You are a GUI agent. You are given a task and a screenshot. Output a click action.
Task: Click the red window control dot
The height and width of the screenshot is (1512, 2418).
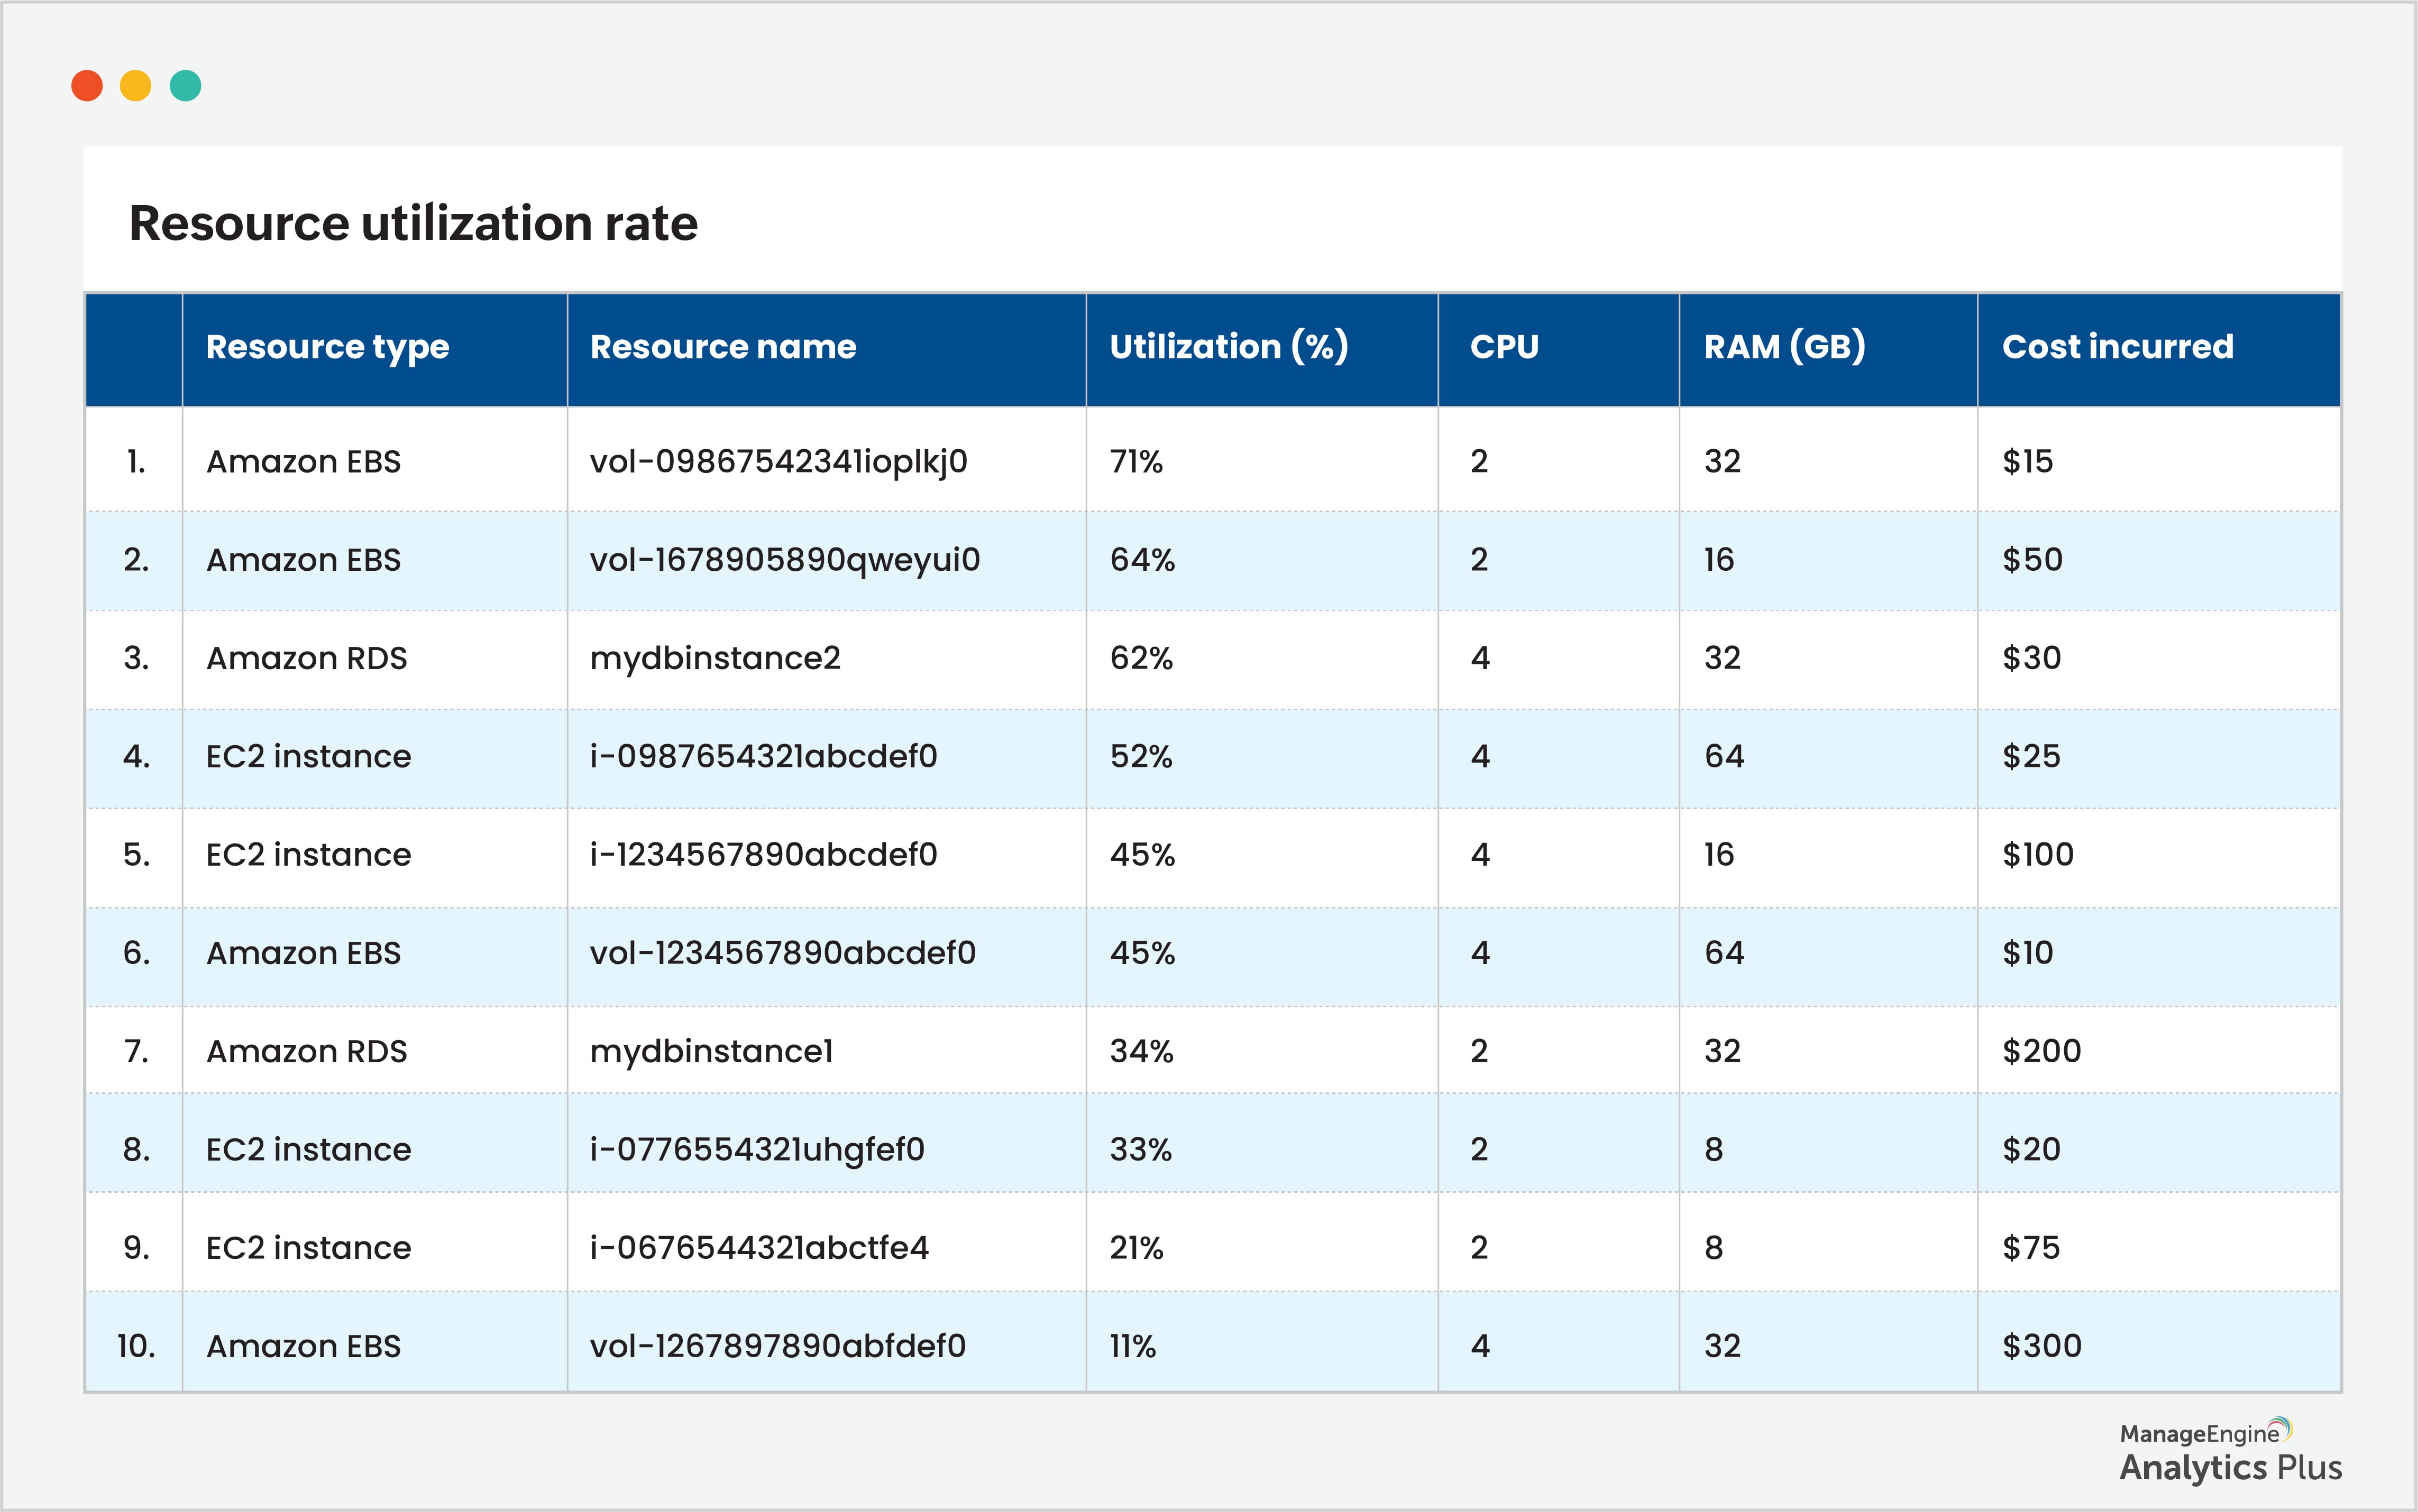point(88,85)
